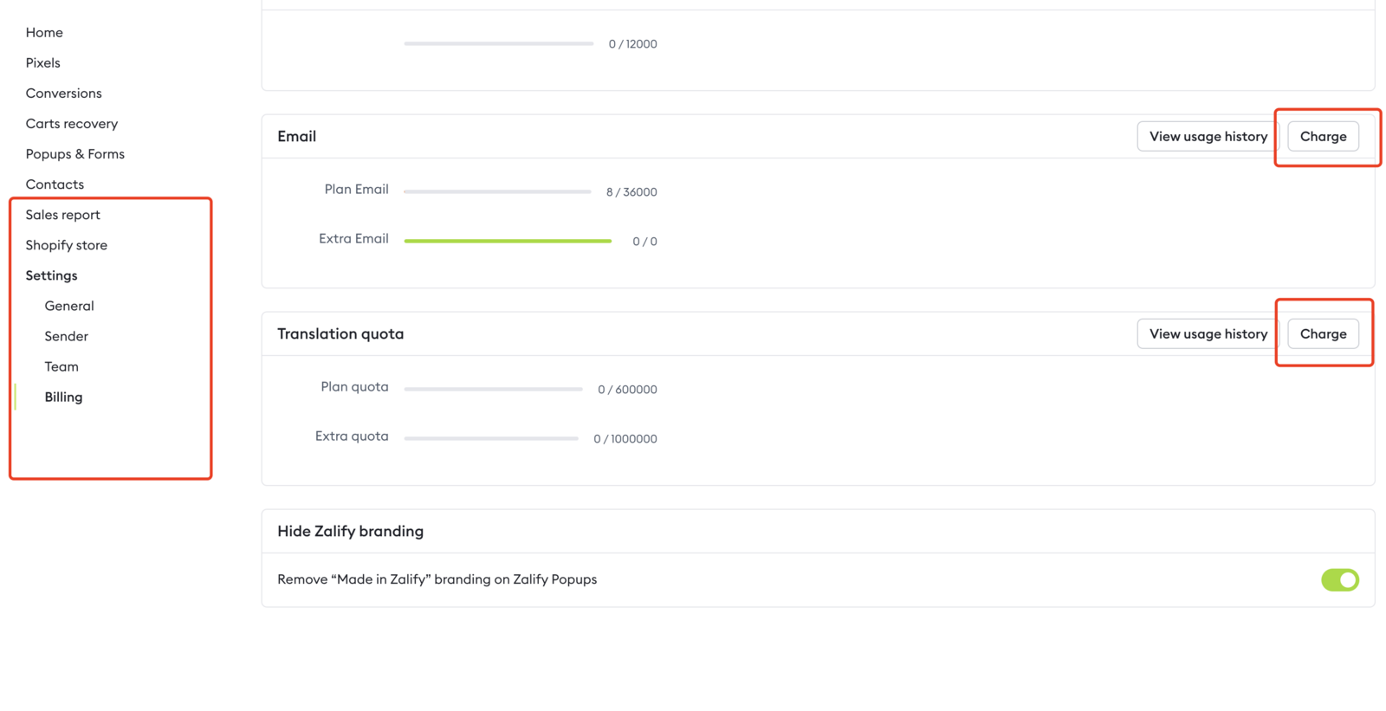
Task: Disable the Hide Zalify branding toggle
Action: [x=1339, y=580]
